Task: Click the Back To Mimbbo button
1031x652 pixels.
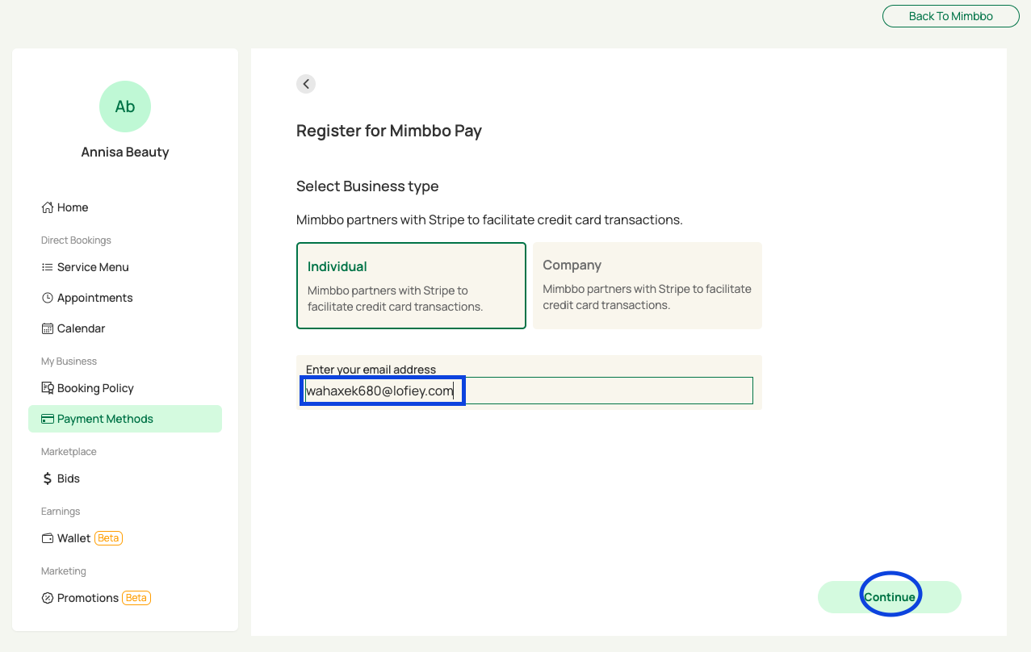Action: (x=951, y=16)
